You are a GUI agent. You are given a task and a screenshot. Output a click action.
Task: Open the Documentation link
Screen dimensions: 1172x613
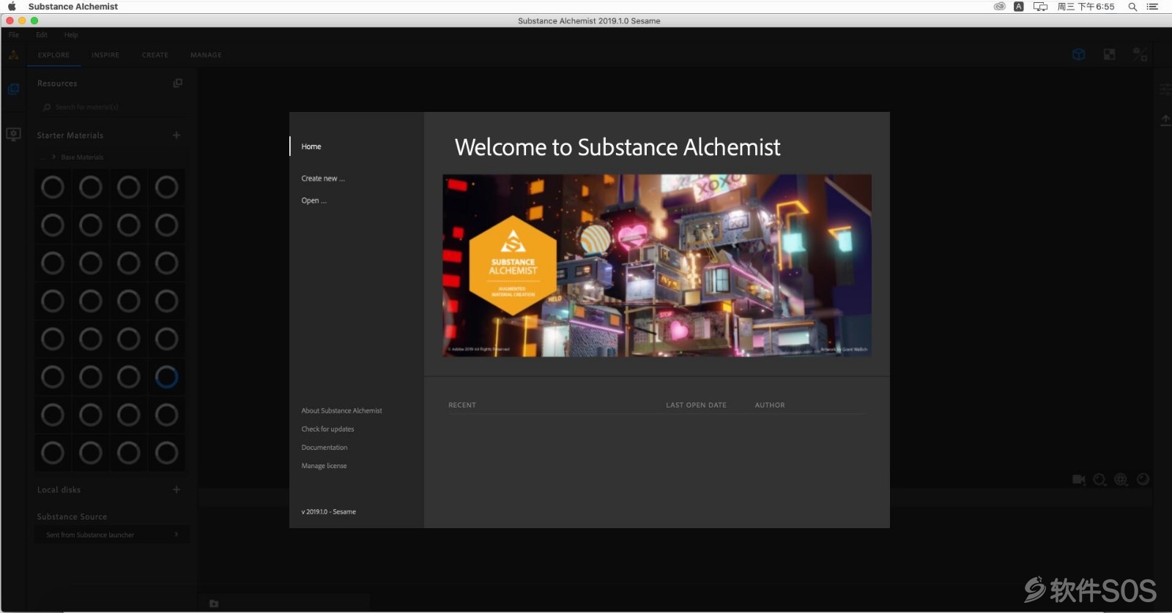324,447
